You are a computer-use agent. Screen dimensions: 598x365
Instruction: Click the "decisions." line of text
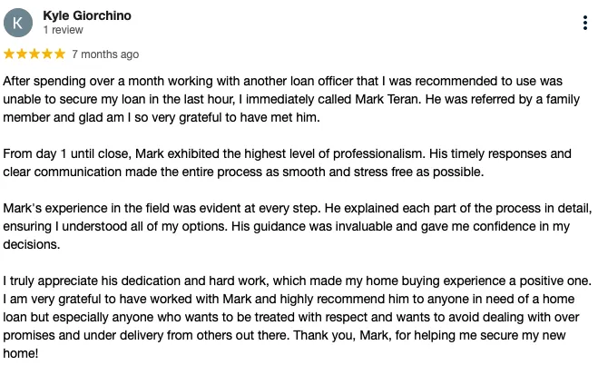(32, 244)
